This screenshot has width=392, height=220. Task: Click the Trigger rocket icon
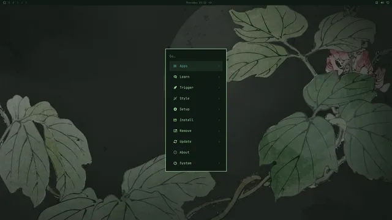[x=175, y=87]
